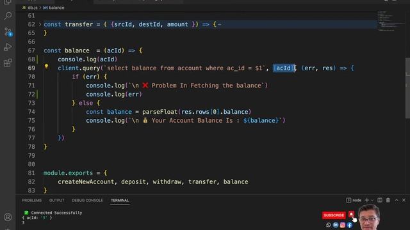Click the WhatsApp icon
This screenshot has width=410, height=230.
[329, 225]
